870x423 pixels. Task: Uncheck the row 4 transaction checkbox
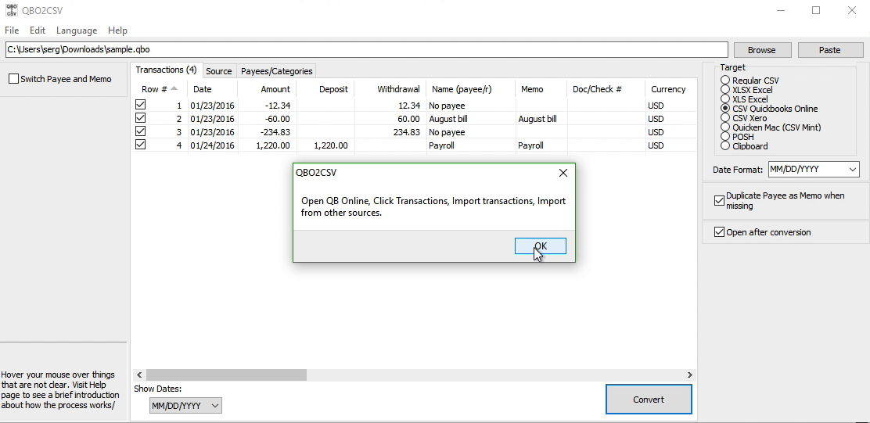click(x=140, y=144)
